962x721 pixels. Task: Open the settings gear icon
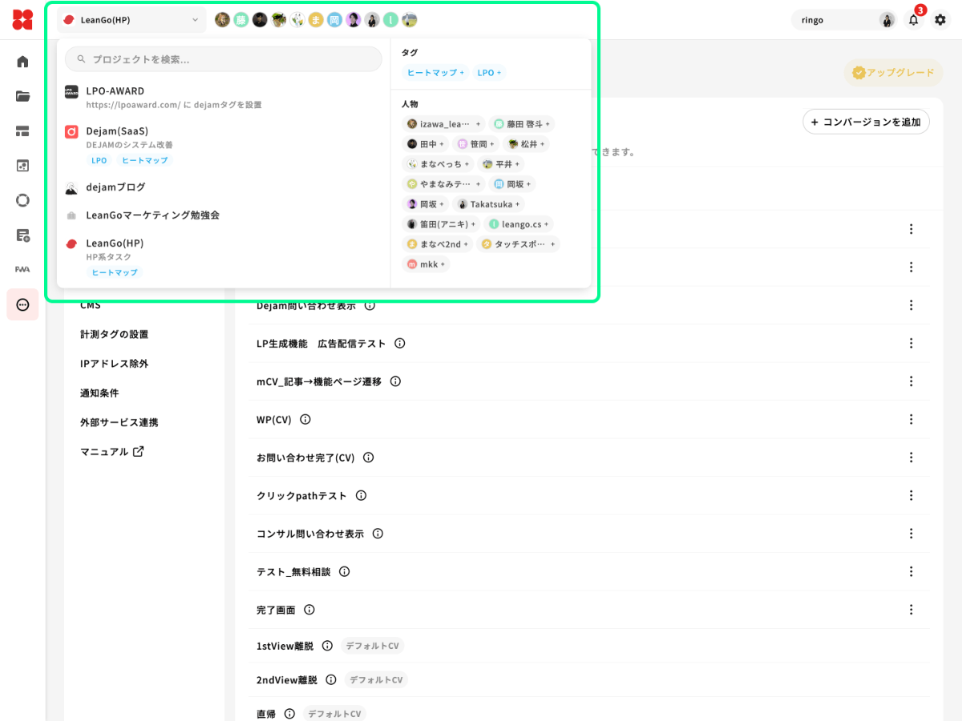point(941,20)
